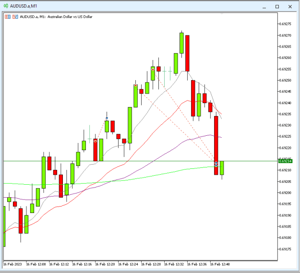Select the red trade marker near 0.69255

[x=153, y=70]
